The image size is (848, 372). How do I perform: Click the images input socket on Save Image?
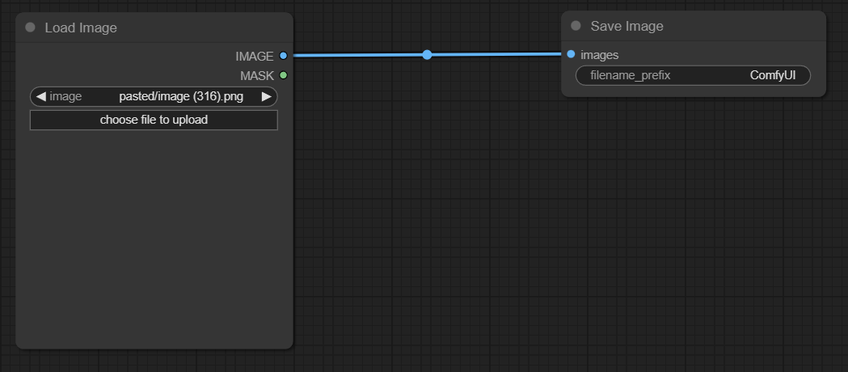571,54
